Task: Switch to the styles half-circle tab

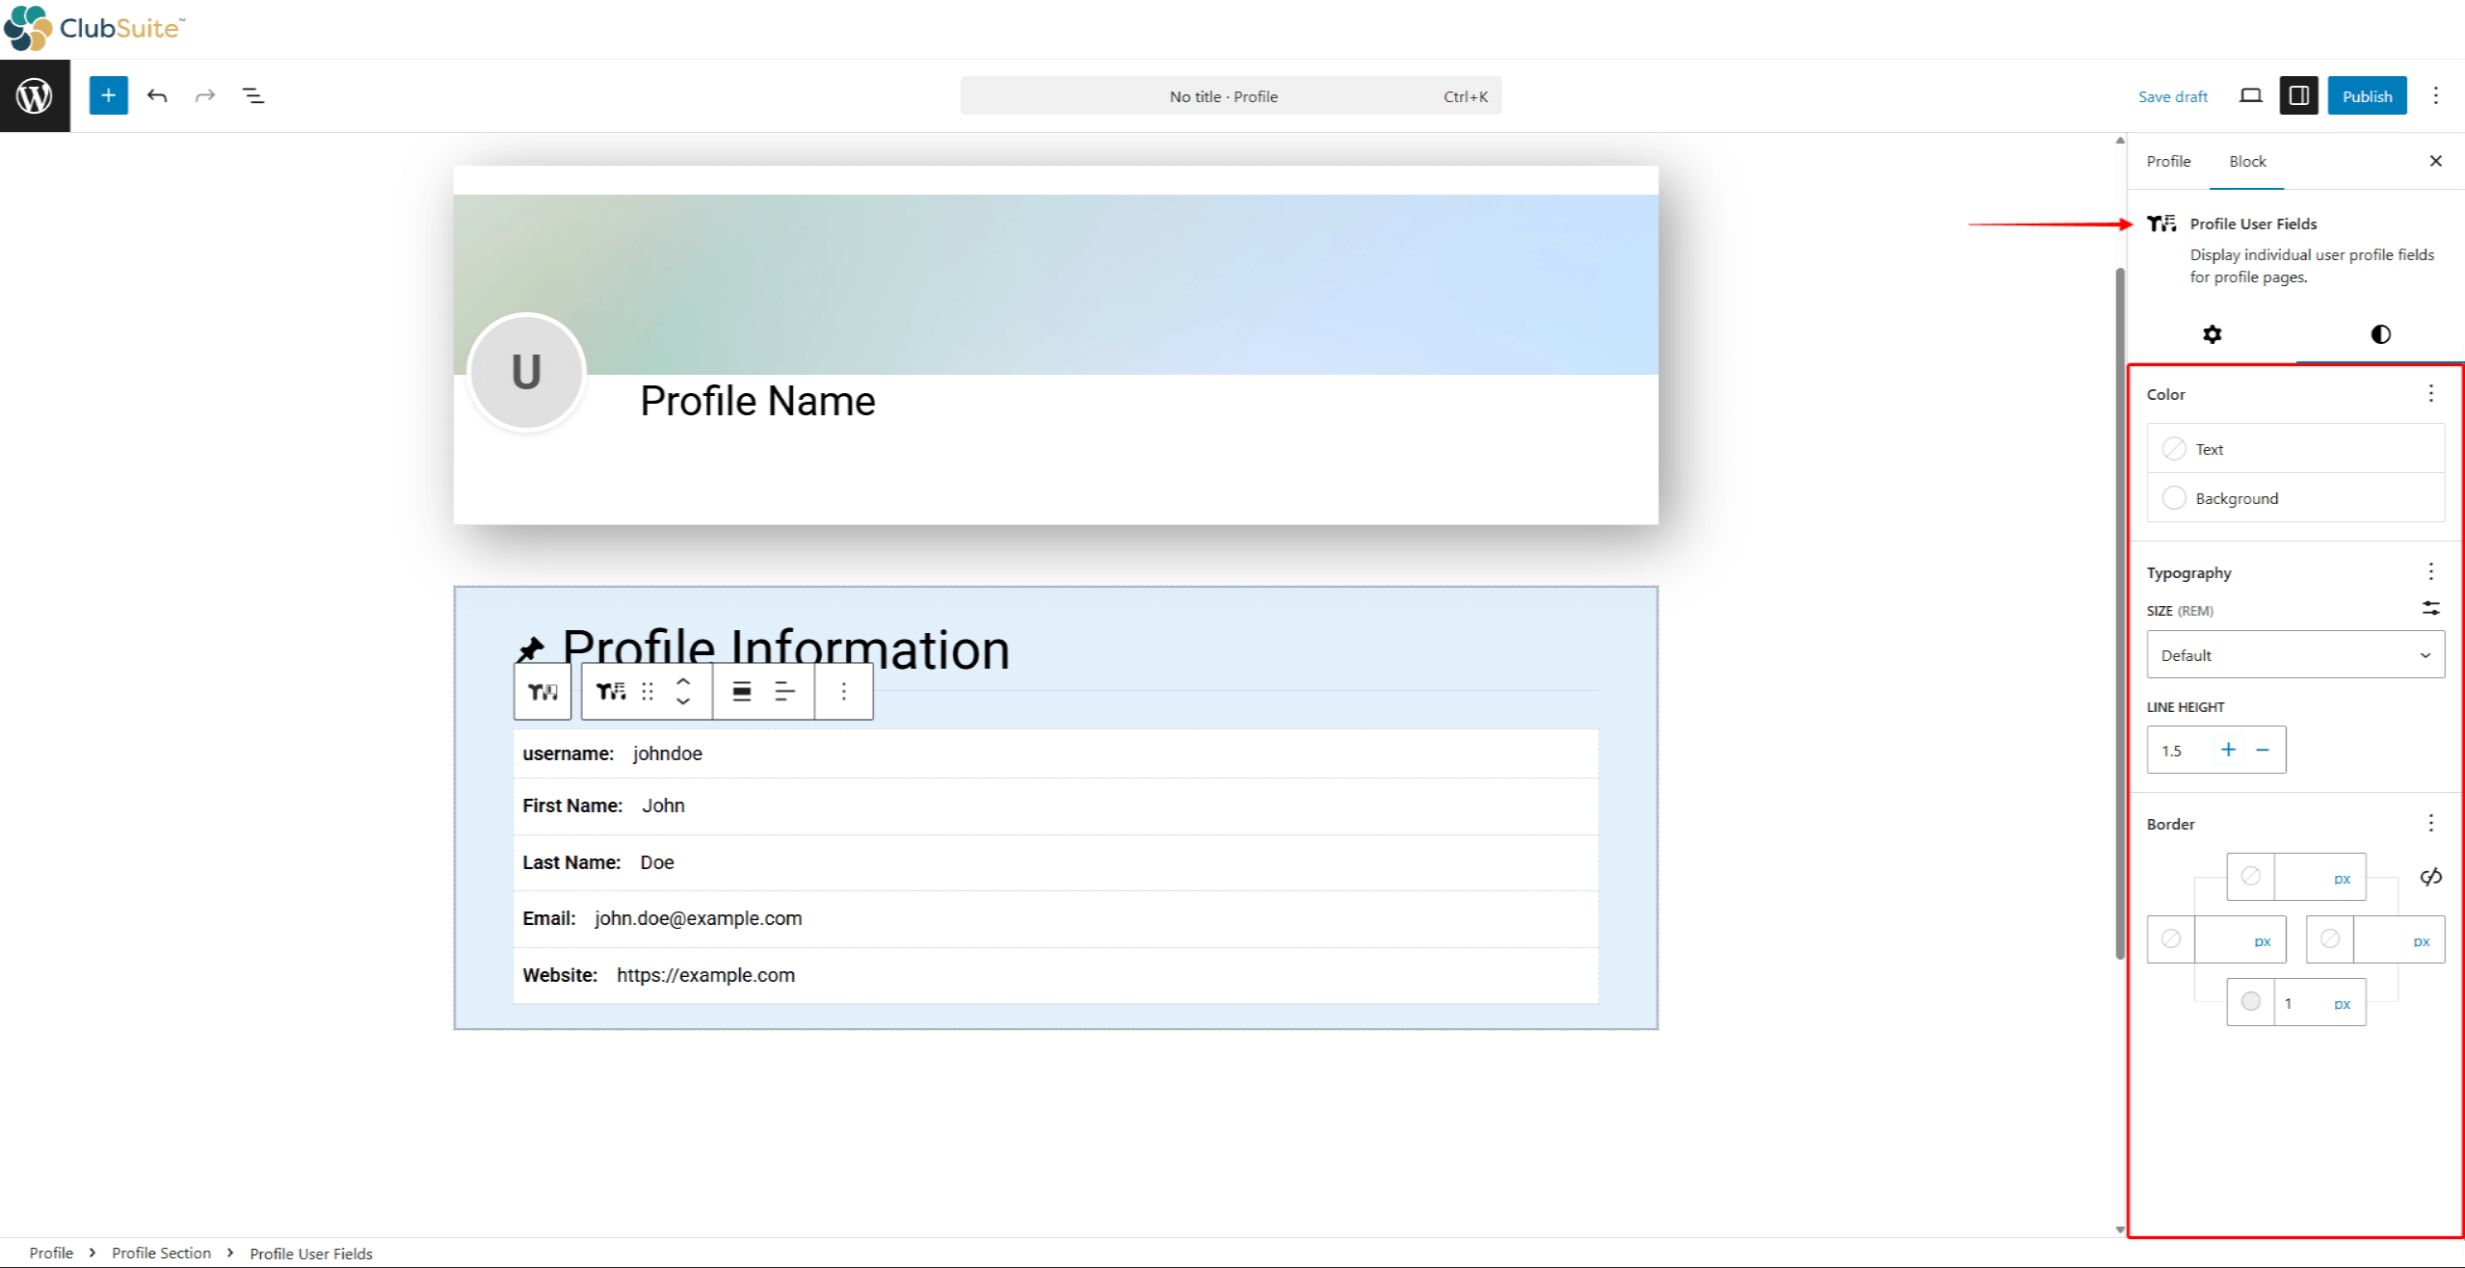Action: pyautogui.click(x=2380, y=334)
